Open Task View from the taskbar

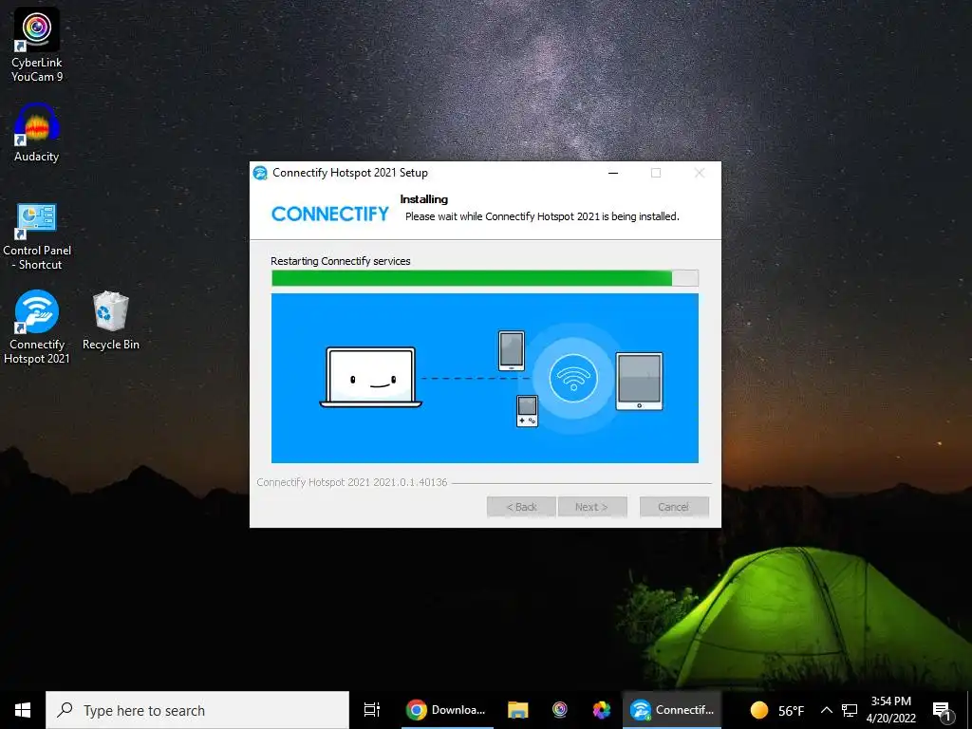371,710
